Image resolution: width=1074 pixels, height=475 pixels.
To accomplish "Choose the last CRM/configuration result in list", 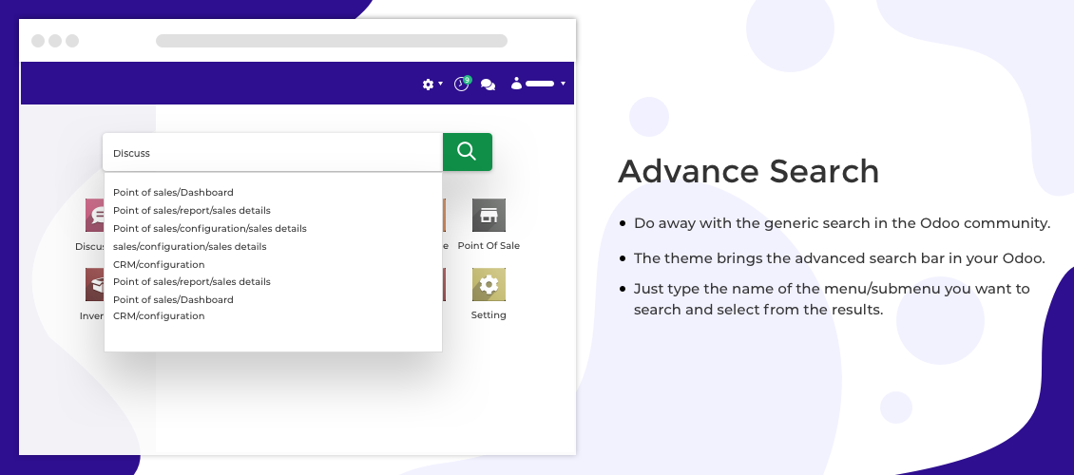I will coord(159,315).
